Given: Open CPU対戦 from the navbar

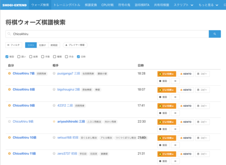Looking at the screenshot, I should (108, 5).
